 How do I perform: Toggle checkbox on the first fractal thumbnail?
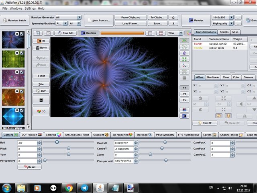coord(22,35)
